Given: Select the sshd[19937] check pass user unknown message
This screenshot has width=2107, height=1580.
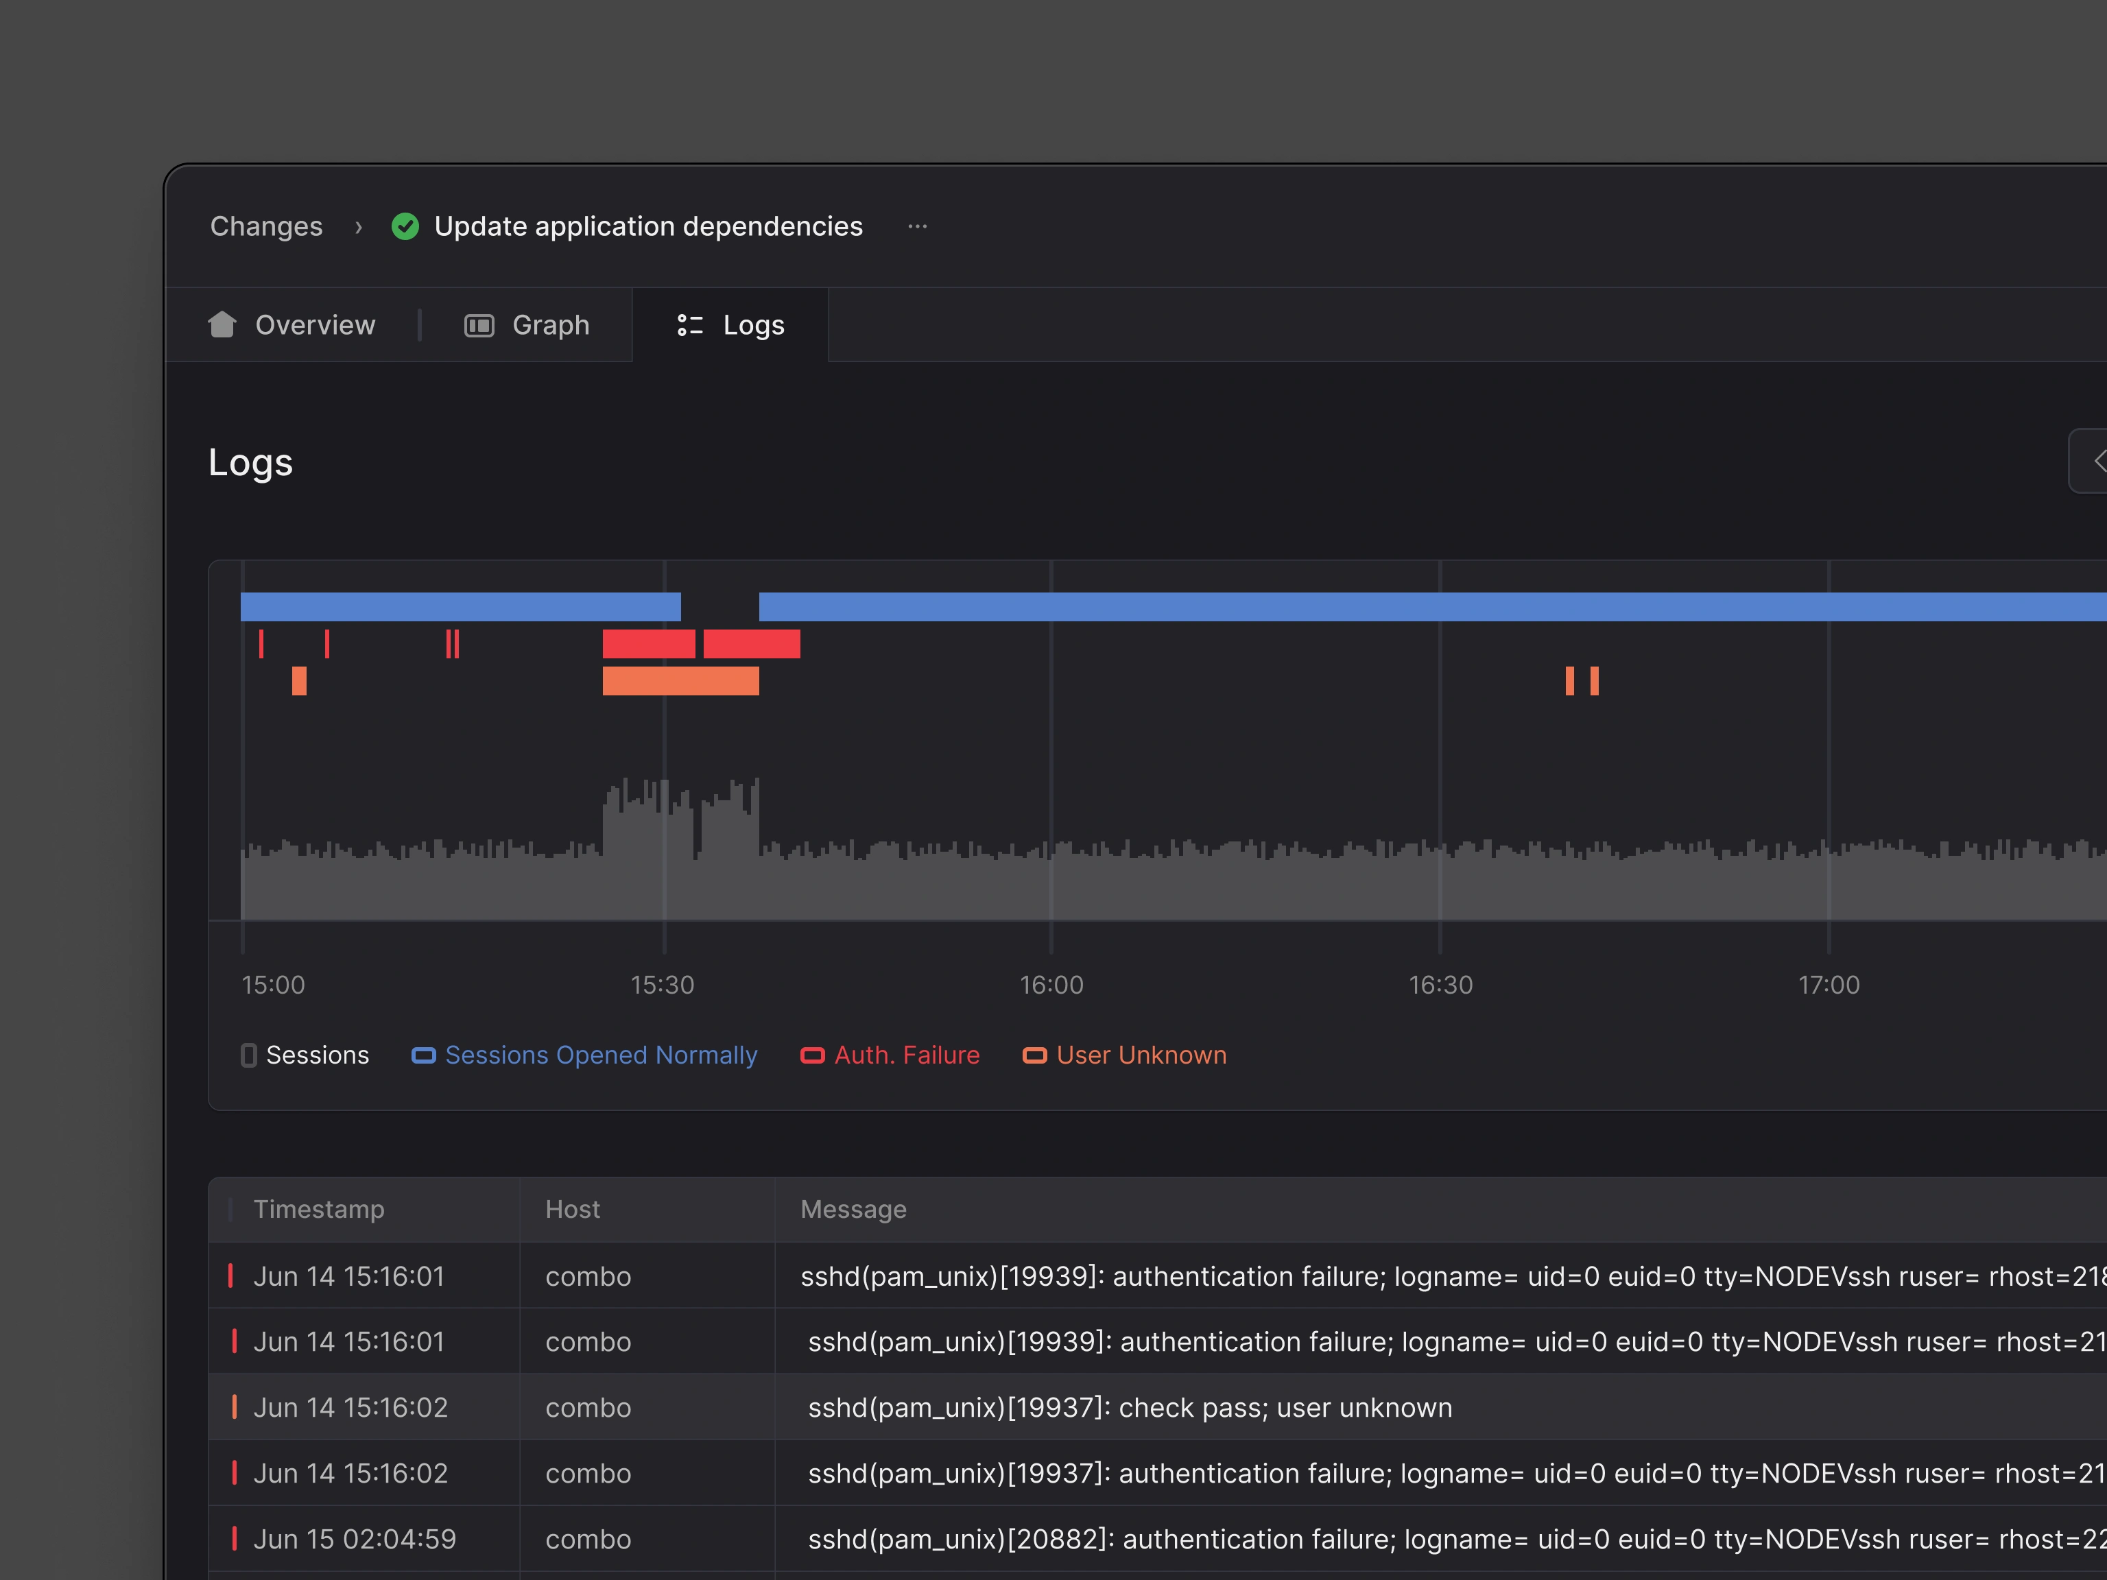Looking at the screenshot, I should tap(1130, 1408).
